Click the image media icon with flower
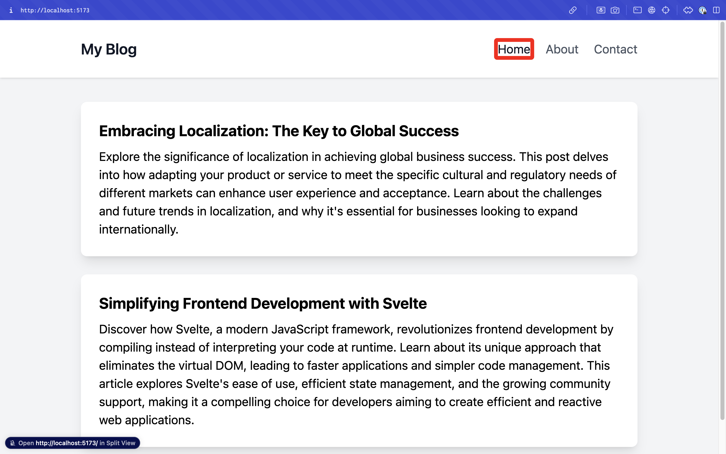 [x=601, y=10]
